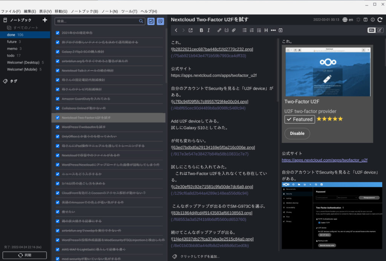Show note properties info icon
386x261 pixels.
click(373, 20)
